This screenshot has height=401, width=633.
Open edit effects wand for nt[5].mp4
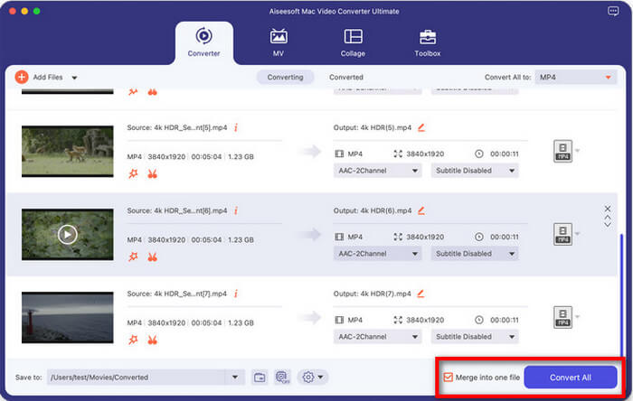point(133,173)
